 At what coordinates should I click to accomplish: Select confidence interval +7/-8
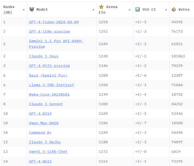141,152
